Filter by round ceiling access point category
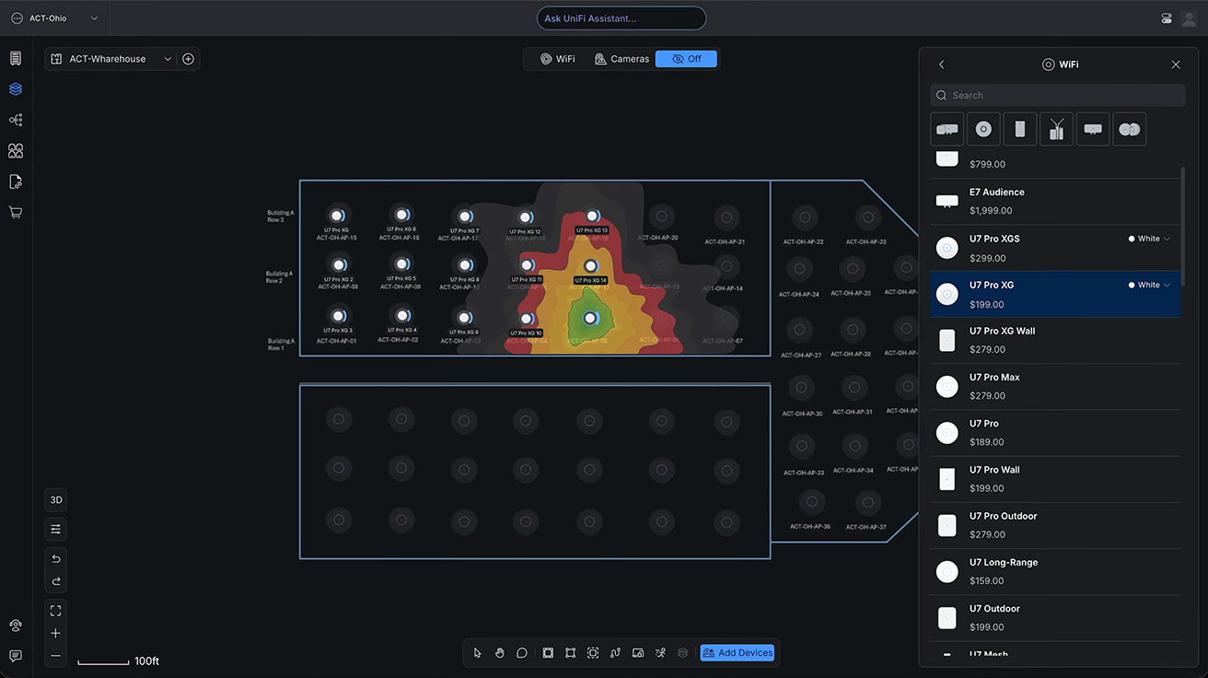 pos(983,129)
